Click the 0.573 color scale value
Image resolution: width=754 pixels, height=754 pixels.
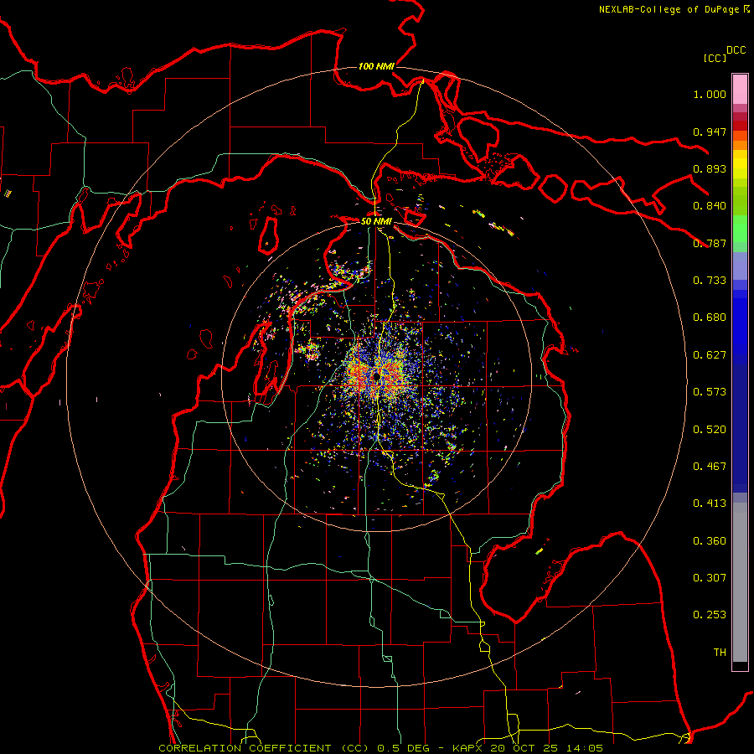point(710,392)
